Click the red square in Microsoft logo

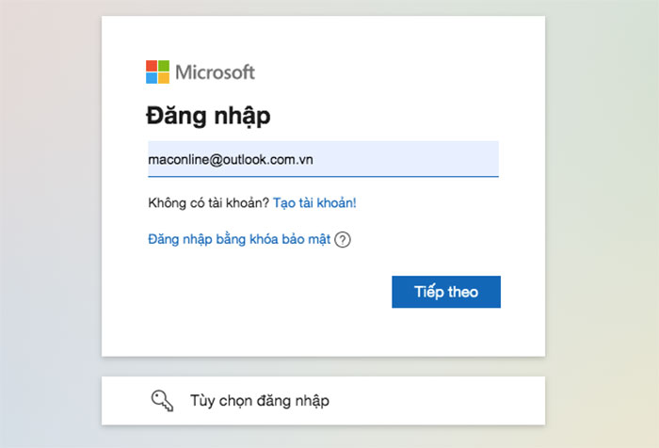[152, 66]
